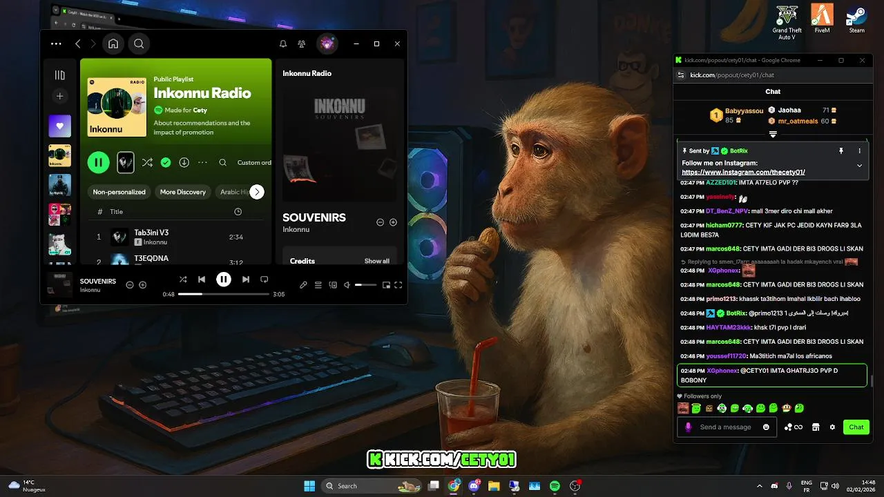Screen dimensions: 884x497
Task: Skip to the next track
Action: tap(245, 280)
